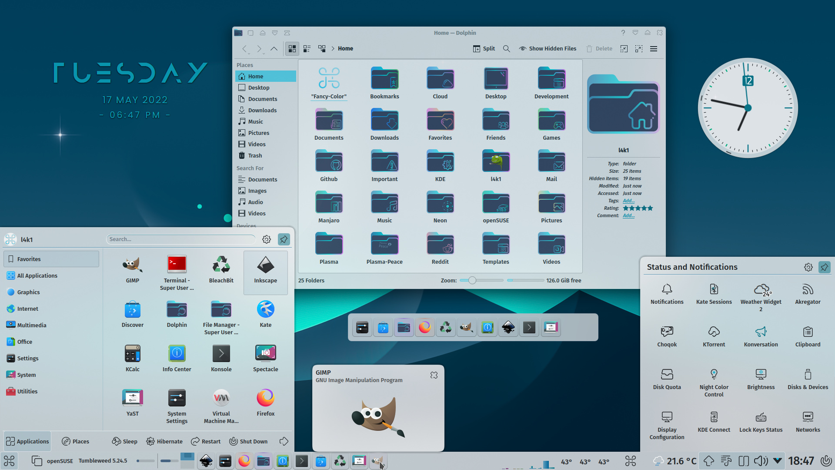This screenshot has width=835, height=470.
Task: Open the "Fancy-Color" item in Dolphin
Action: tap(329, 83)
